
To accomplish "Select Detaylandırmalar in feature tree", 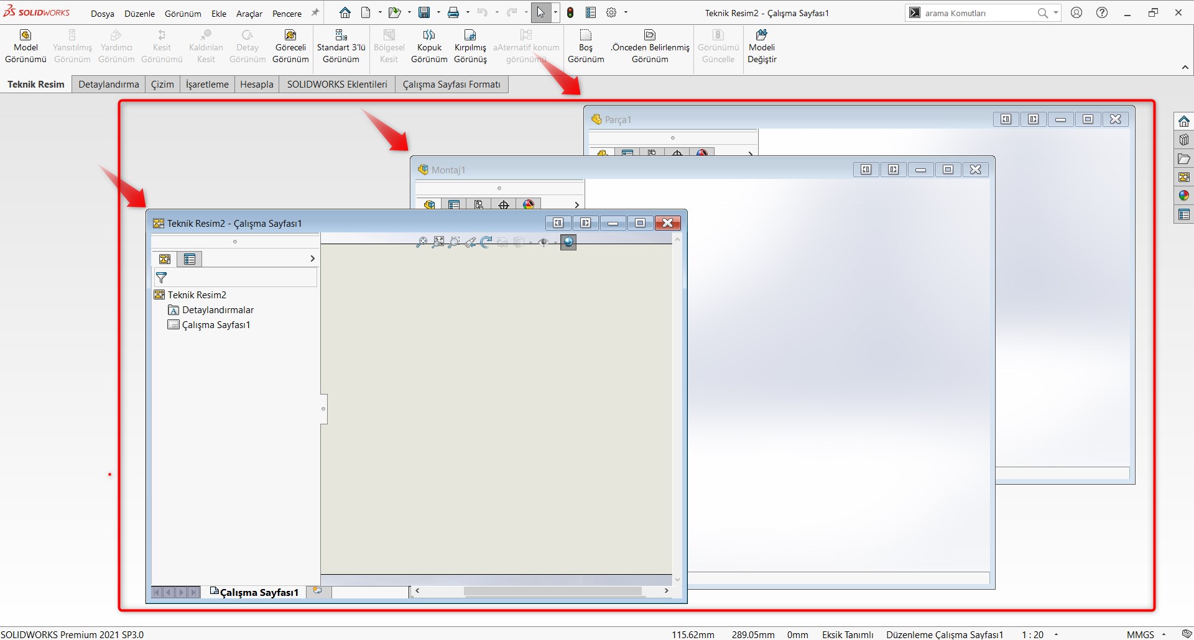I will point(211,310).
